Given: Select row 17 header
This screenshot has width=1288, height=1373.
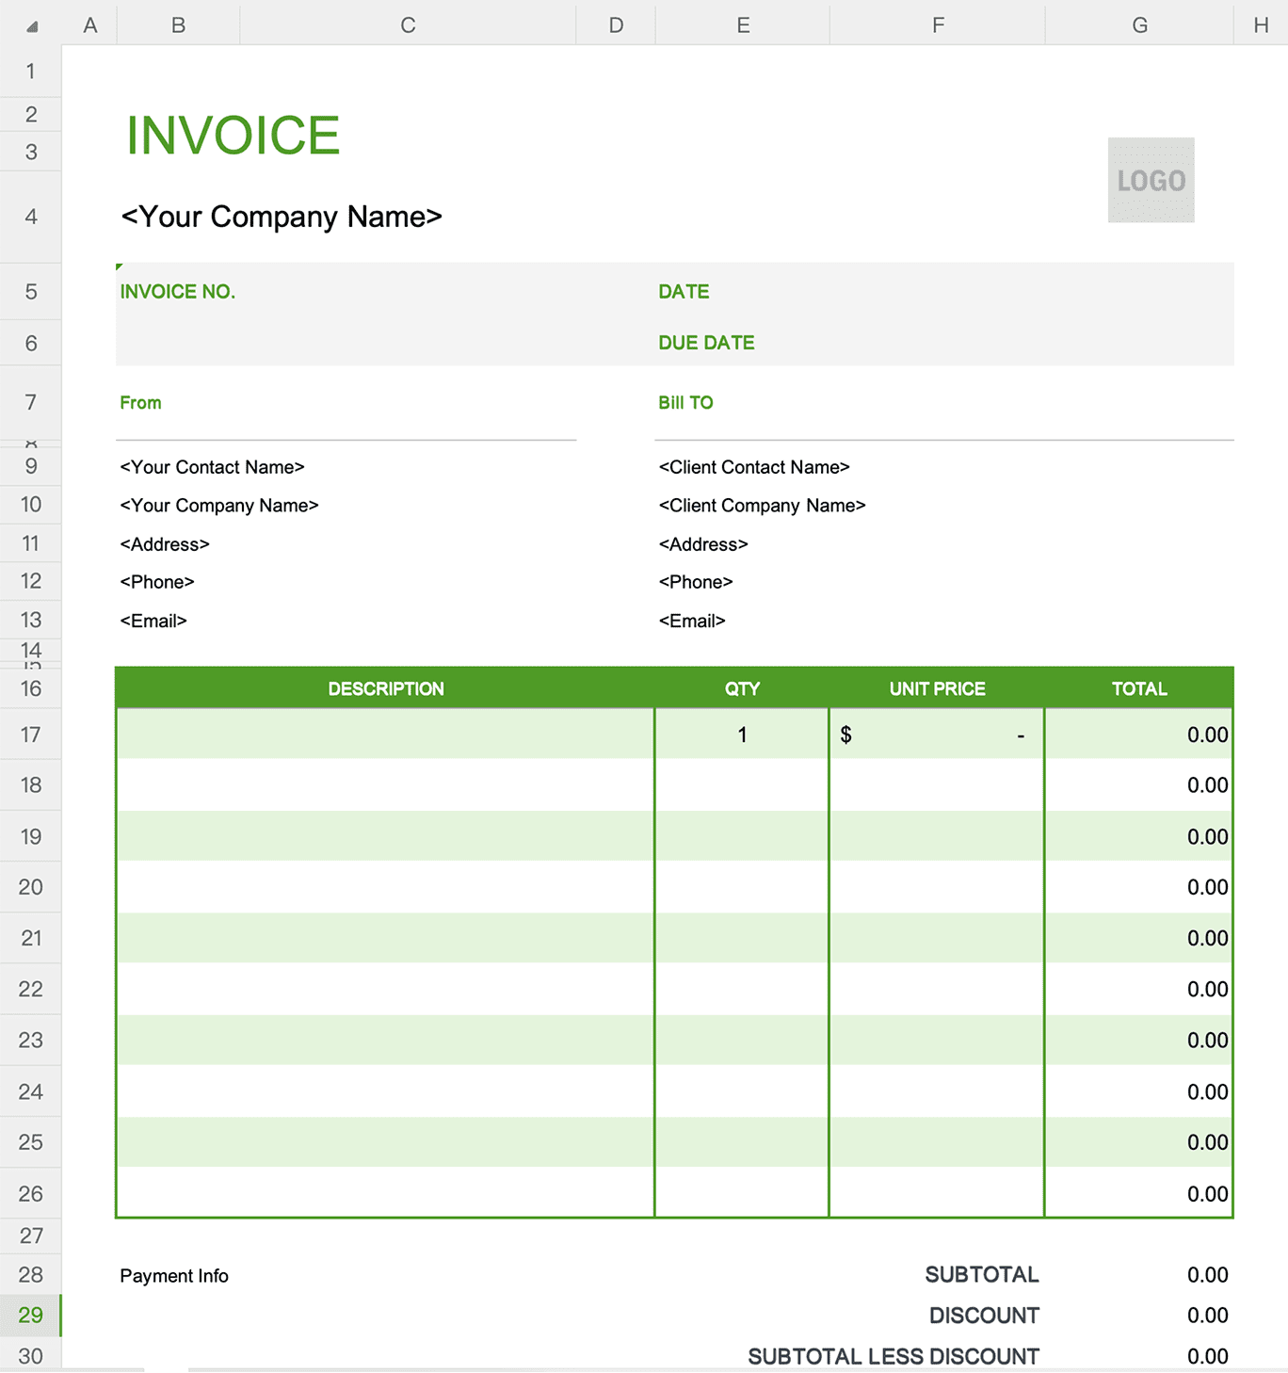Looking at the screenshot, I should (x=31, y=735).
